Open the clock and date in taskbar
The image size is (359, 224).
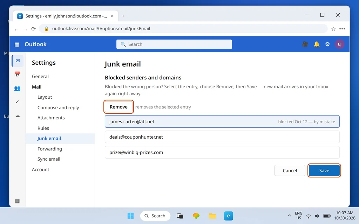345,216
